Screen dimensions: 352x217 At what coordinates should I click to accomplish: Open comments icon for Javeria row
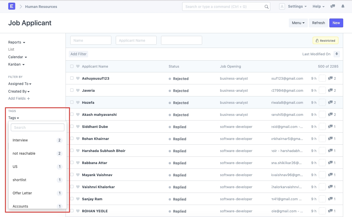click(330, 91)
